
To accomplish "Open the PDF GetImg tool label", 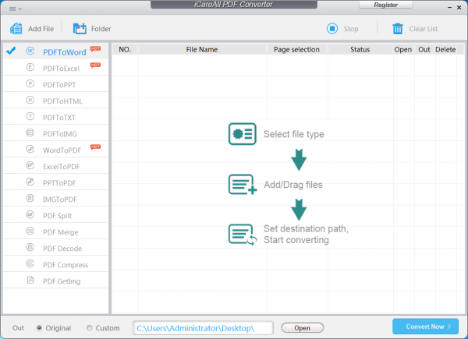I will pyautogui.click(x=62, y=281).
